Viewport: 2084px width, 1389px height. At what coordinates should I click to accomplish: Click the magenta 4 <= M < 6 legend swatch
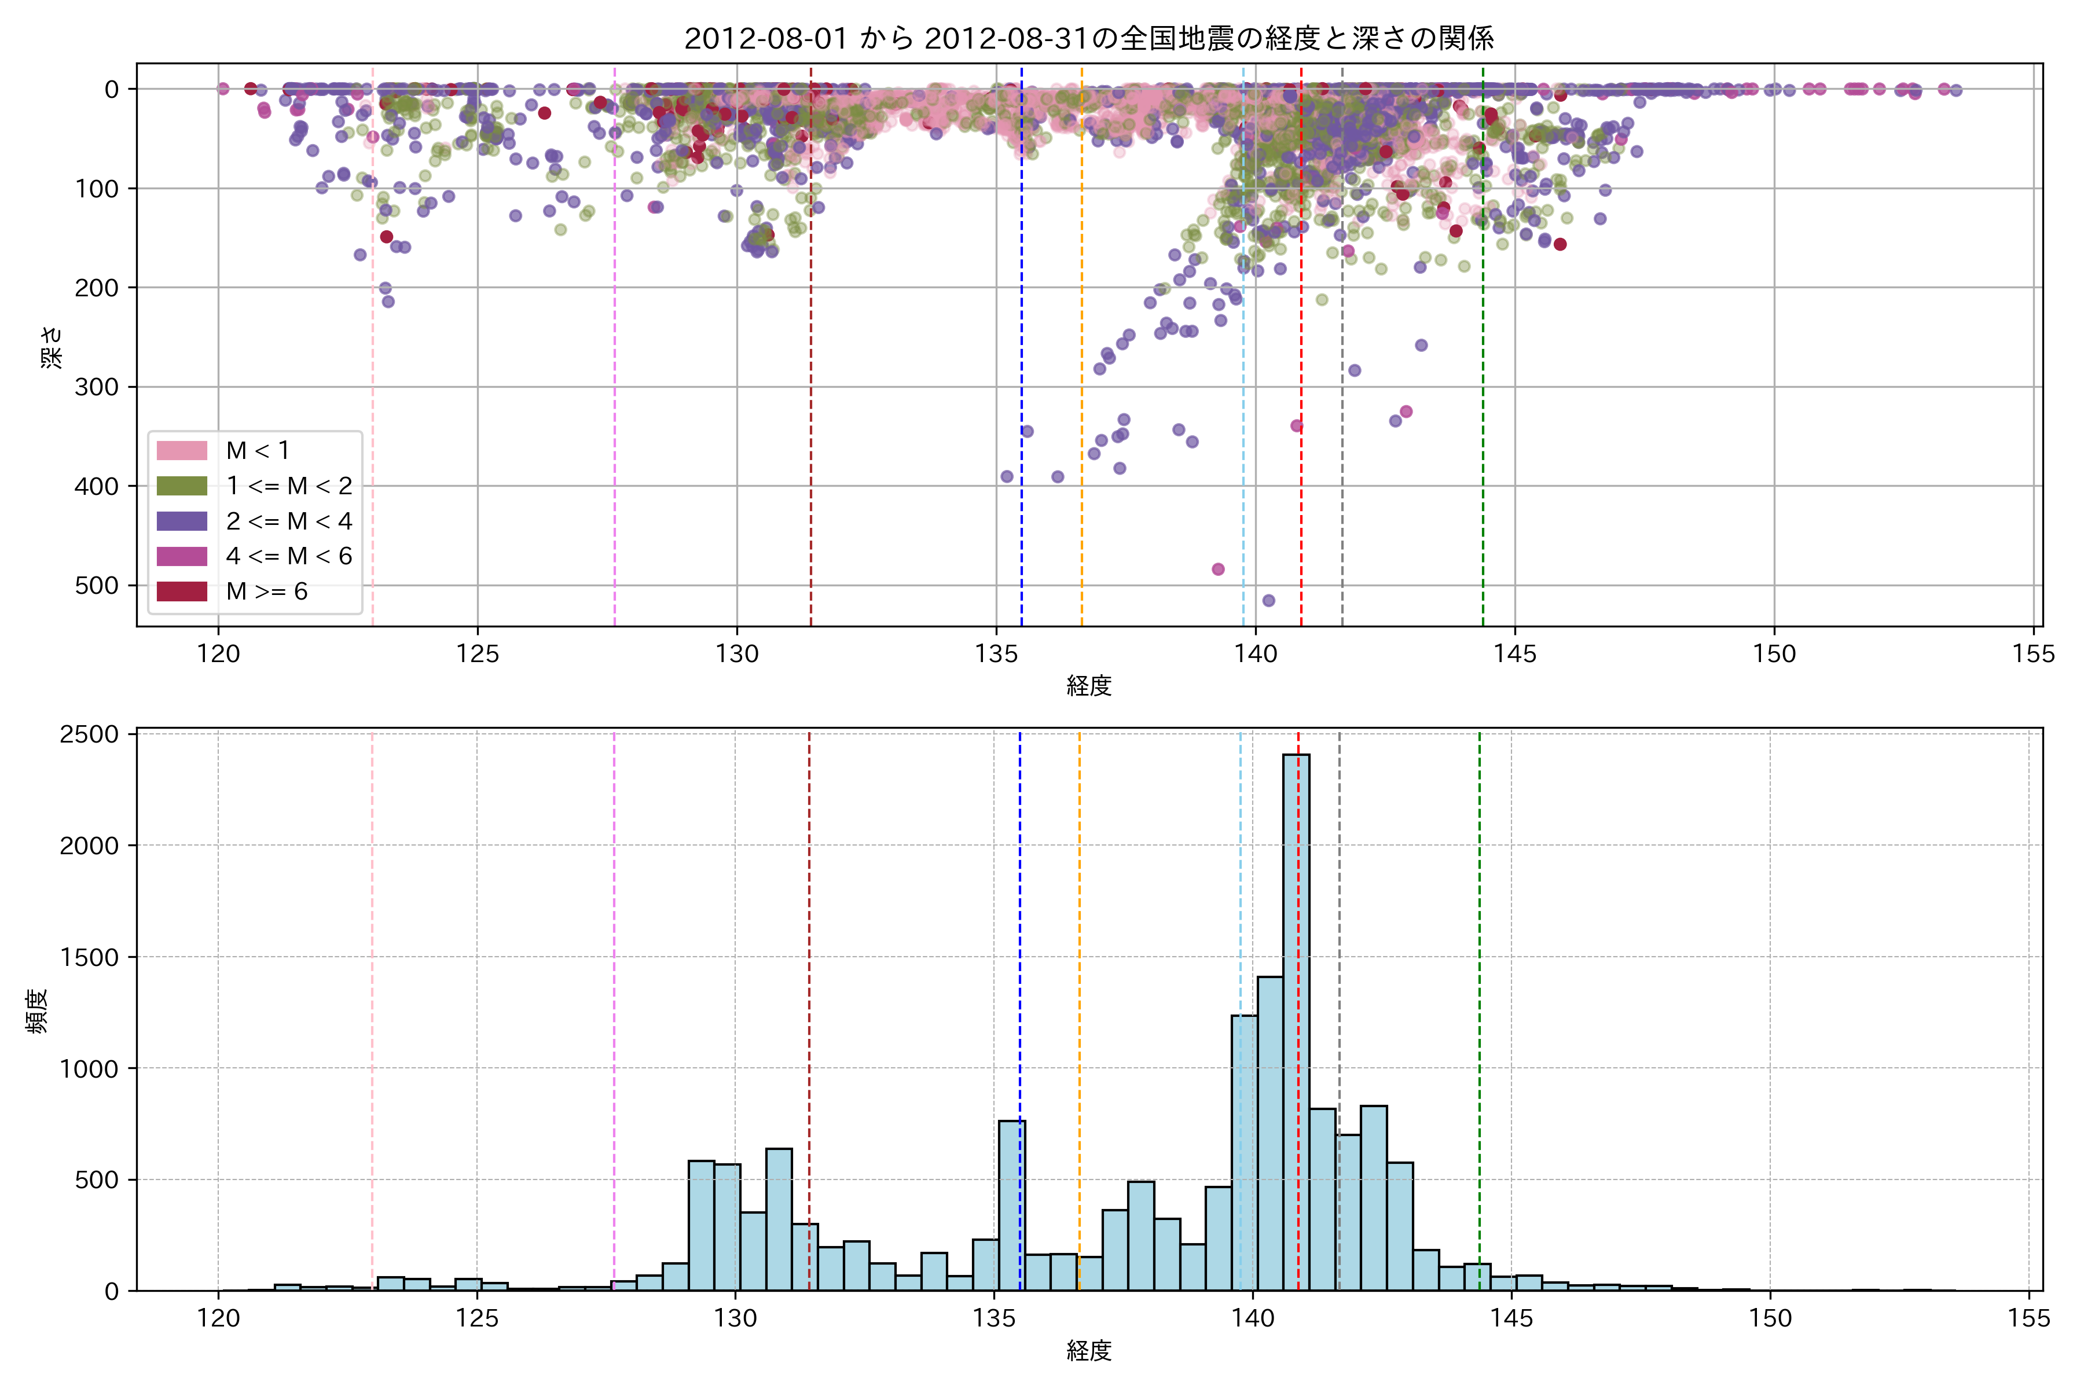point(182,556)
